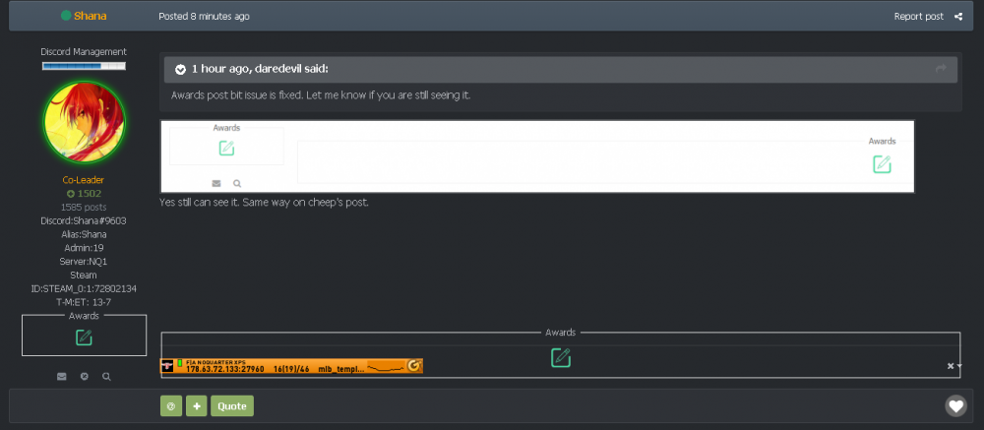Viewport: 984px width, 430px height.
Task: Click the Awards edit icon in the signature
Action: (561, 357)
